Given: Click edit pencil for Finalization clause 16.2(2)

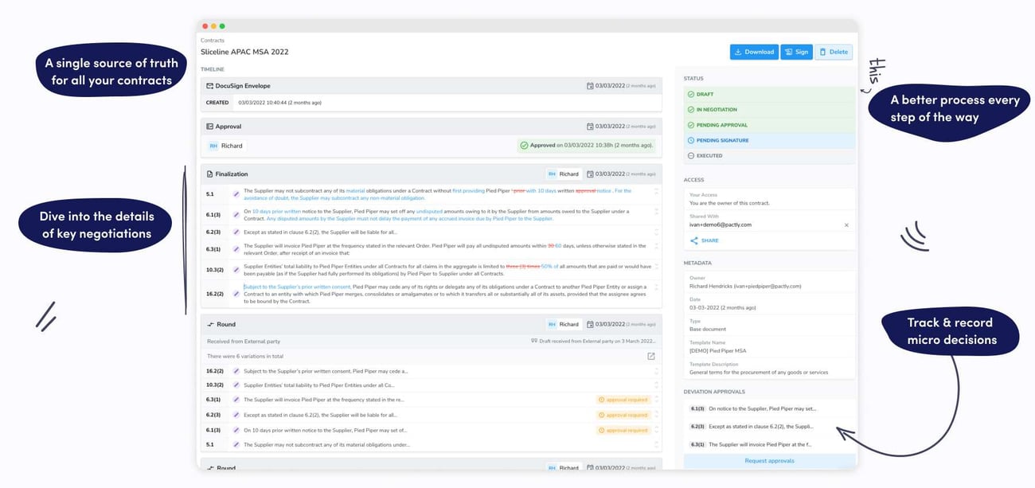Looking at the screenshot, I should [236, 293].
